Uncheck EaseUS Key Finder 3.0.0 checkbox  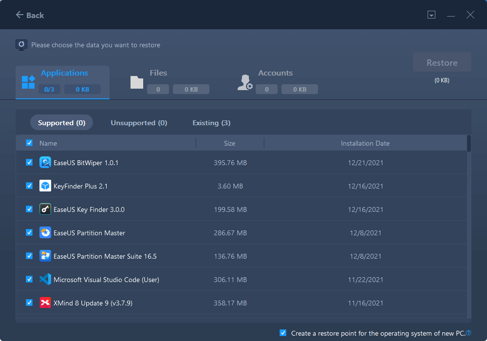pyautogui.click(x=29, y=209)
